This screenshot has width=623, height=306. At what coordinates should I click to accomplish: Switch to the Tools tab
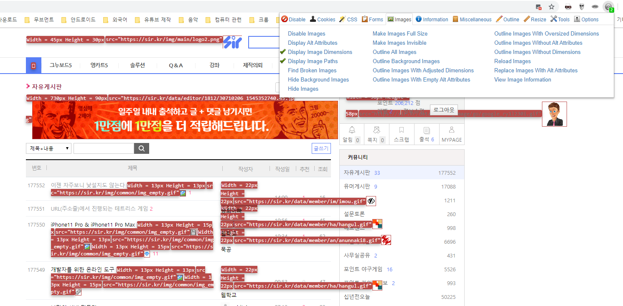pos(560,19)
